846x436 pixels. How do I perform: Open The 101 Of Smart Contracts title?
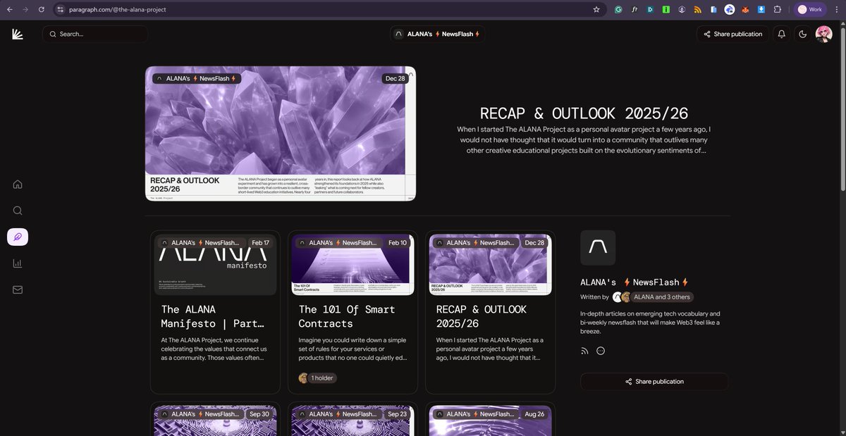pyautogui.click(x=347, y=316)
